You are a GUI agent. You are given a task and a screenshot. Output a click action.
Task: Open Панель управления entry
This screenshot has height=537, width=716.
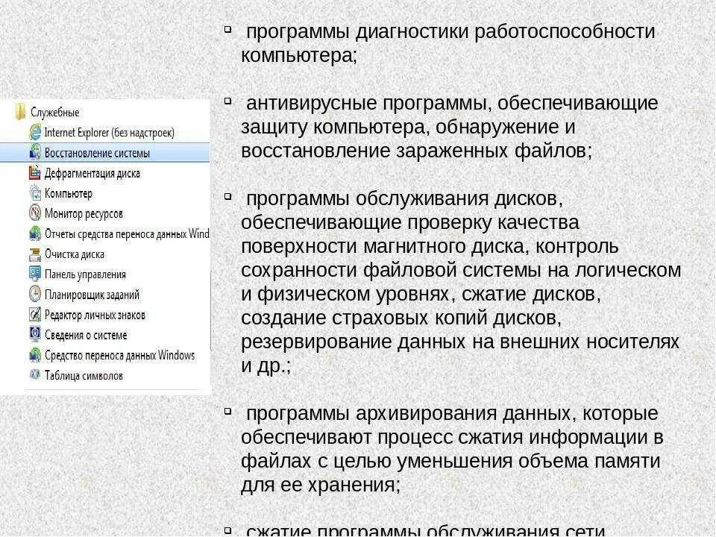click(x=85, y=274)
